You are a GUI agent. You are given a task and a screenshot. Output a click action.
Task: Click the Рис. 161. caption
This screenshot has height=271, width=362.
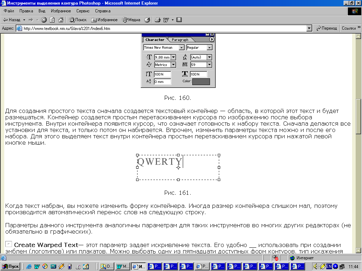[177, 193]
